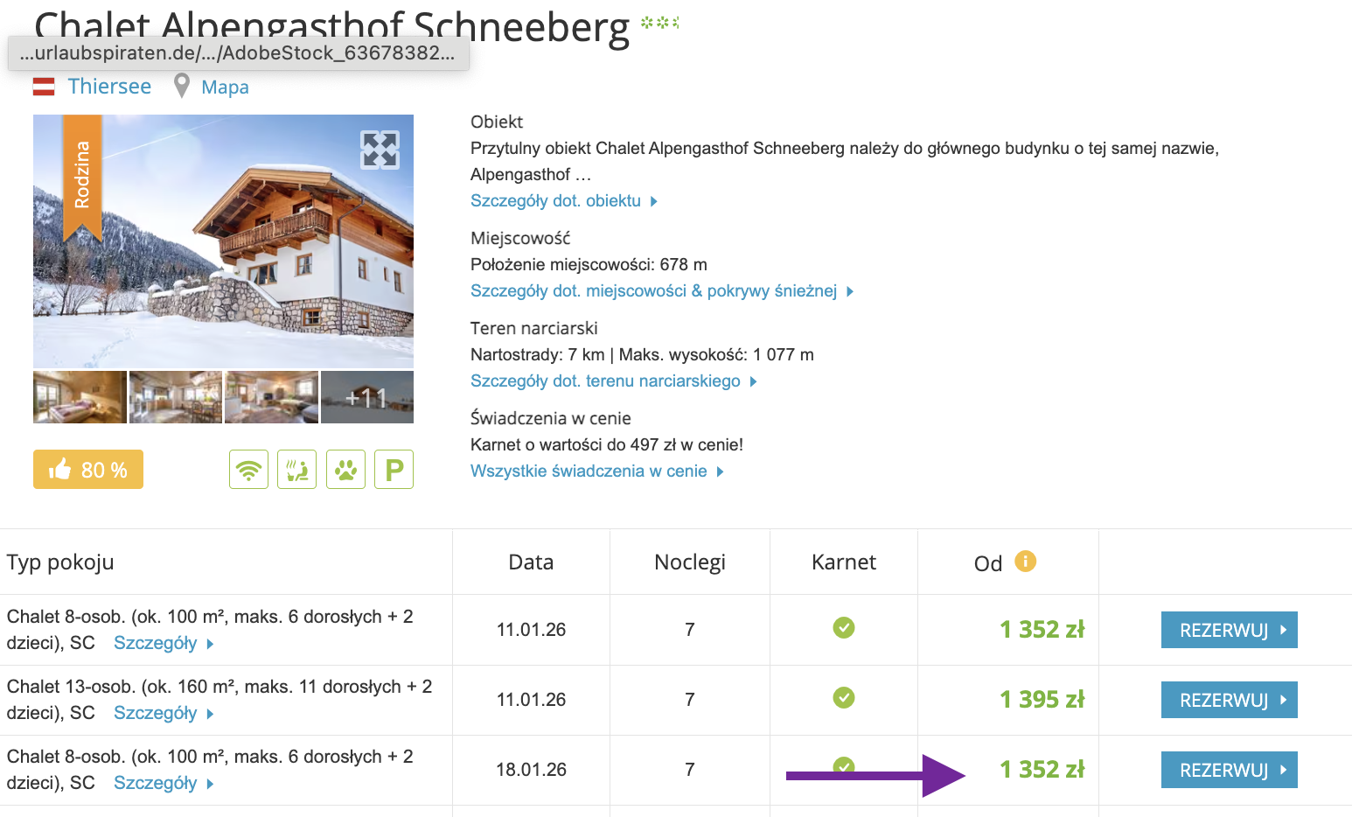This screenshot has height=817, width=1352.
Task: Toggle the Karnet checkmark for the 11.01.26 row
Action: point(843,628)
